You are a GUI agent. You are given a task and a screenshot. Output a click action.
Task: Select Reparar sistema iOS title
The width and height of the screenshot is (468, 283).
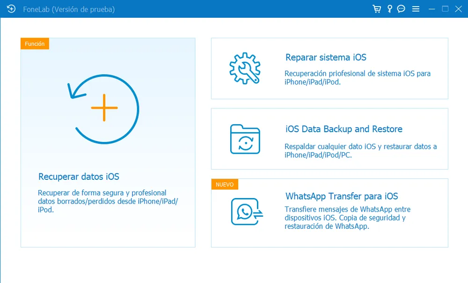click(326, 57)
